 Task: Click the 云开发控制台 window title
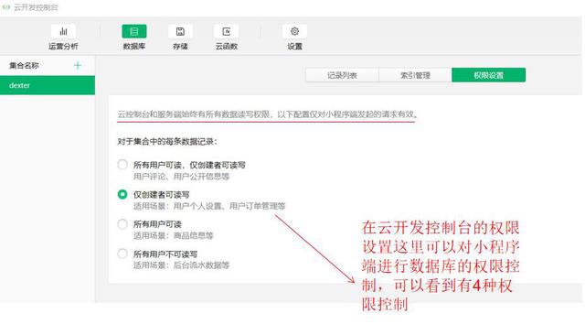[x=36, y=7]
